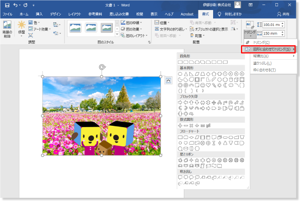300x201 pixels.
Task: Choose the plus sign equation shape
Action: pos(180,125)
